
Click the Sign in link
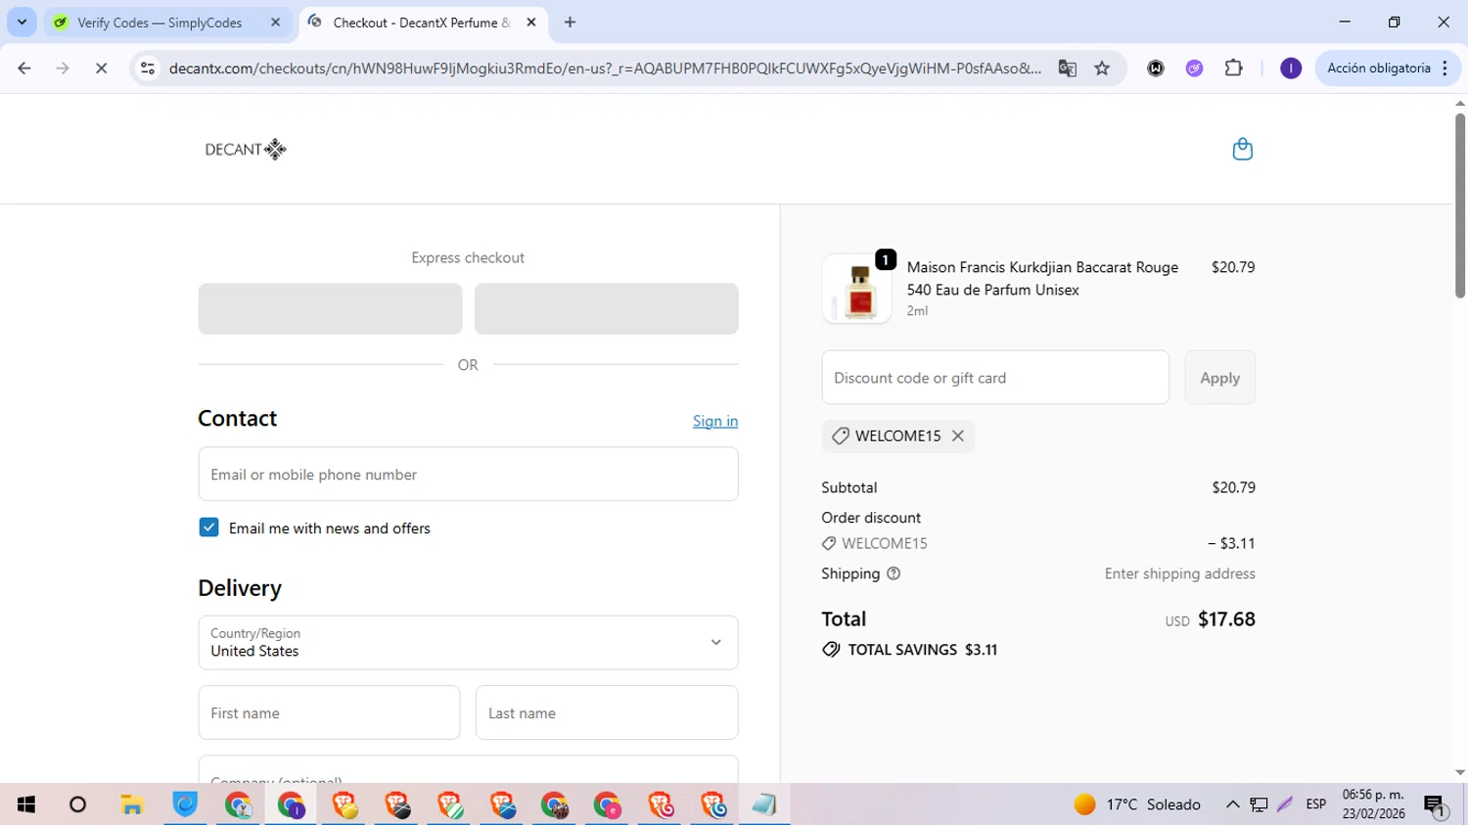pyautogui.click(x=715, y=421)
